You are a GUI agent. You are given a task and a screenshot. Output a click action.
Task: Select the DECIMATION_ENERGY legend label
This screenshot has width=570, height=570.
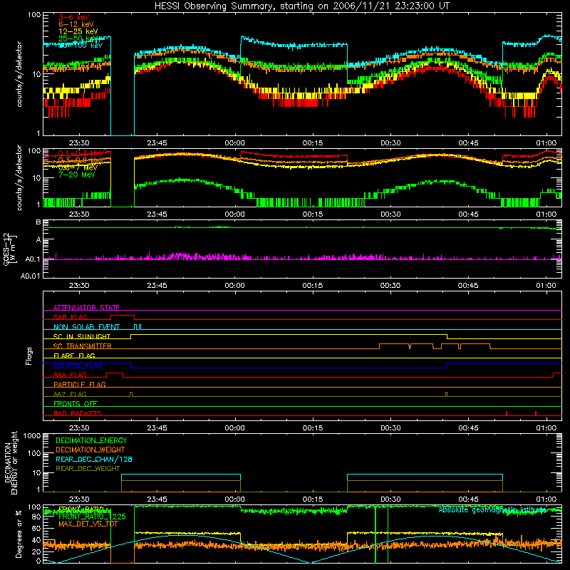click(x=91, y=440)
